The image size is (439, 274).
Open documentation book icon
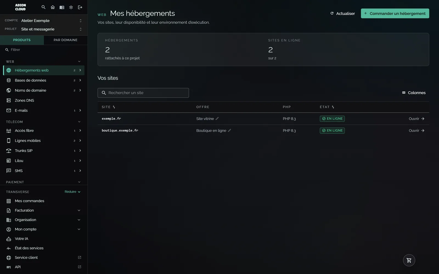click(62, 7)
